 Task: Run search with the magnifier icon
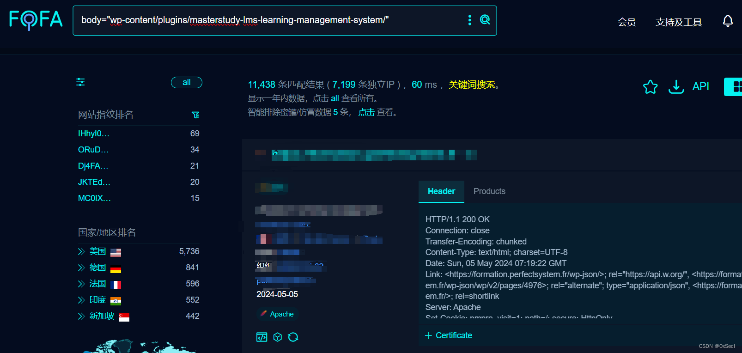click(485, 20)
